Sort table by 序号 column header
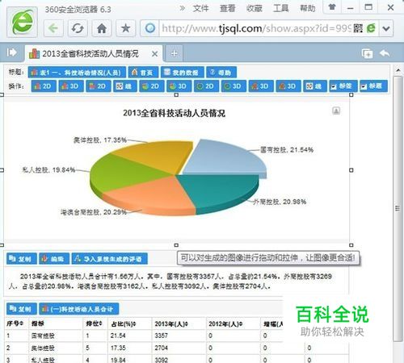 pyautogui.click(x=15, y=323)
